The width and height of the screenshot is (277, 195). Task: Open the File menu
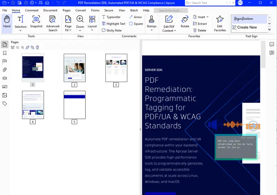click(5, 10)
